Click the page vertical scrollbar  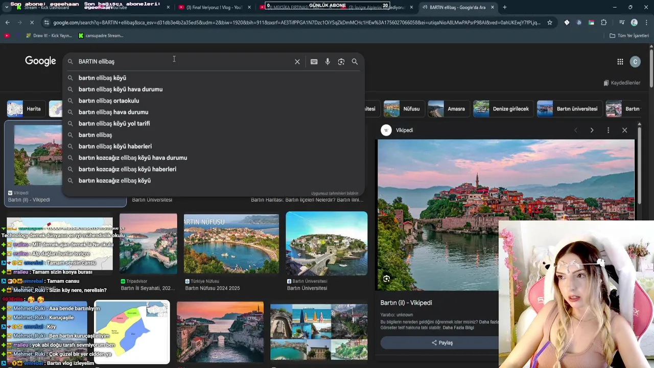click(x=651, y=69)
